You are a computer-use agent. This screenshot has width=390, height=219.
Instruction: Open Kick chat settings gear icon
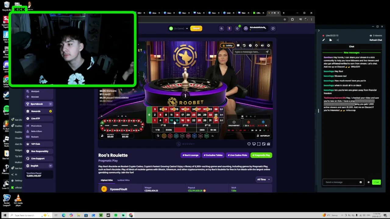368,182
